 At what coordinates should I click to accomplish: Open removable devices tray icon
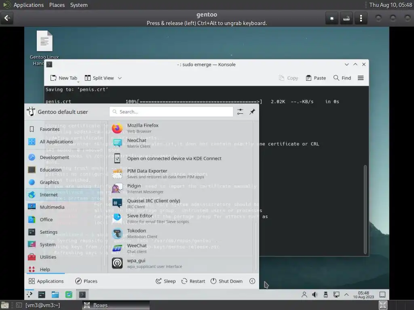click(325, 295)
